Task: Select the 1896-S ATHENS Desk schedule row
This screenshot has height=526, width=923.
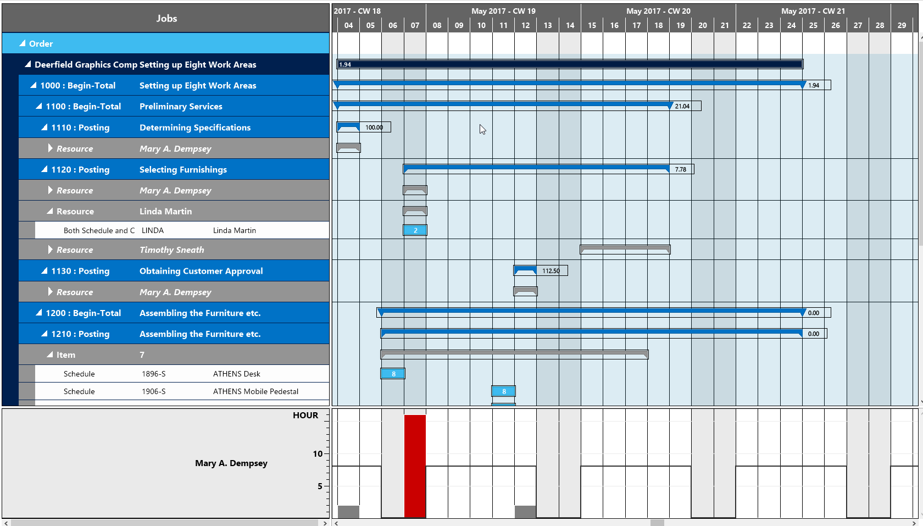Action: pos(165,373)
